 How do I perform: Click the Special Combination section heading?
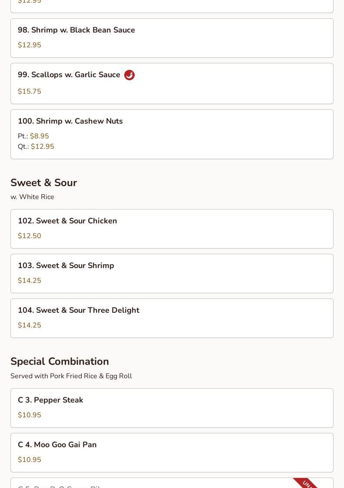[x=60, y=362]
